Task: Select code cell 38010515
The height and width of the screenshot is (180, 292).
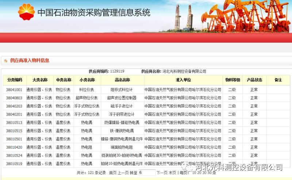Action: point(14,131)
